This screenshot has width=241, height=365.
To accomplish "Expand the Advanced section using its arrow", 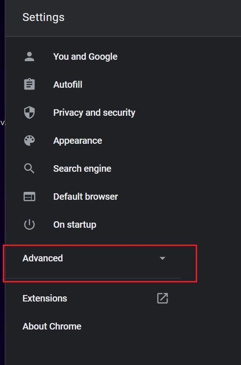I will 162,258.
